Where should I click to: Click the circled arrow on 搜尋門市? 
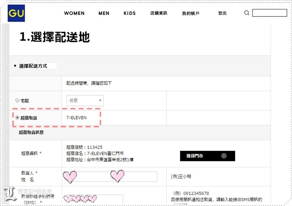coord(224,156)
